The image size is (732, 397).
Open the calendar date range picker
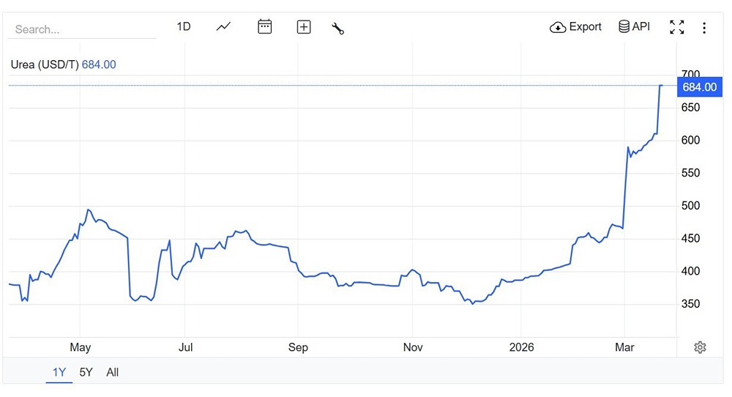(x=265, y=27)
